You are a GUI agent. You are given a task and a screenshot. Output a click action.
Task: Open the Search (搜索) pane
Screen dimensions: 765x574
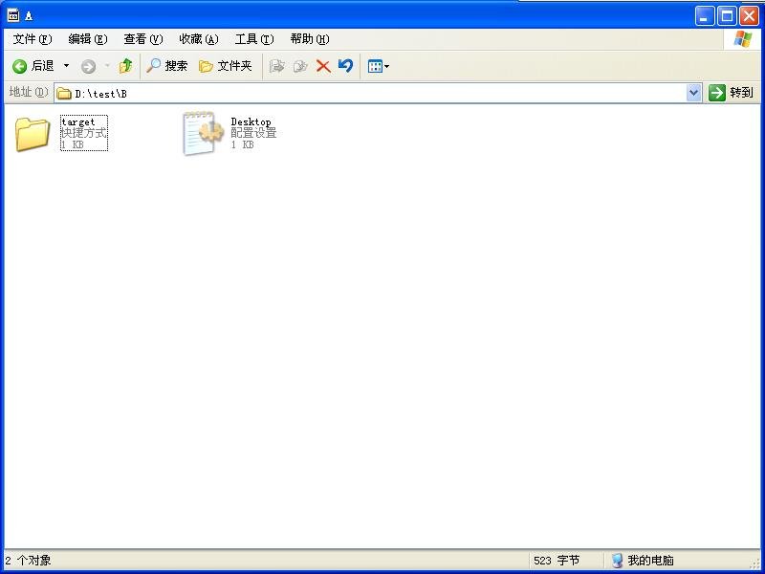tap(166, 66)
